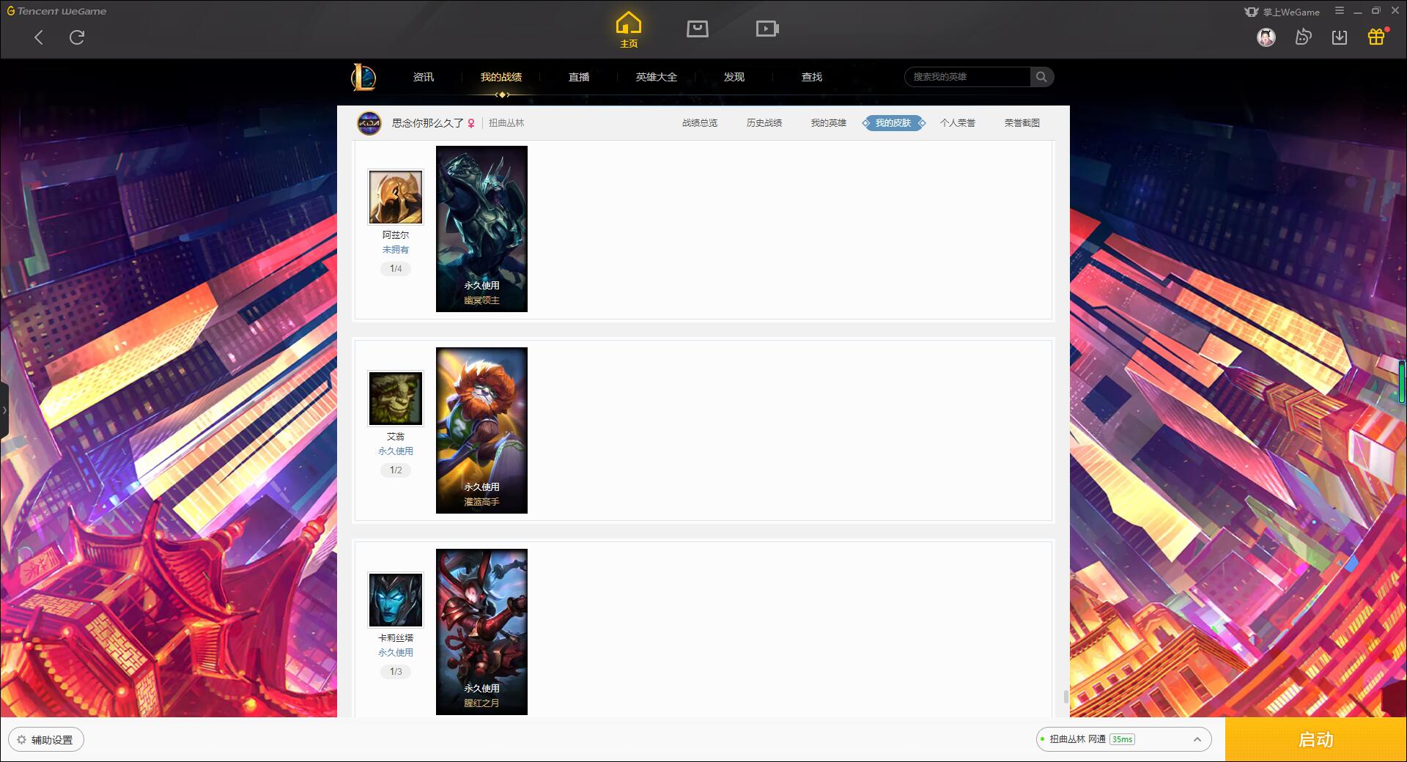Click the player profile avatar icon
1407x762 pixels.
coord(369,123)
